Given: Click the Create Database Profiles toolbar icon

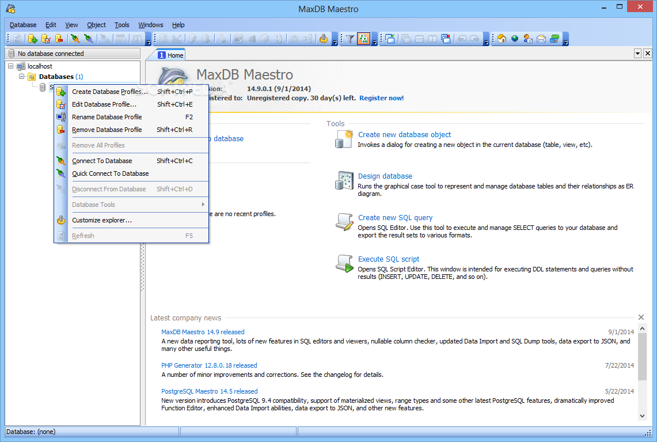Looking at the screenshot, I should pyautogui.click(x=33, y=39).
